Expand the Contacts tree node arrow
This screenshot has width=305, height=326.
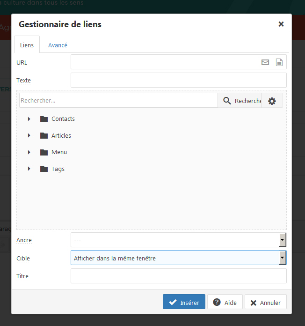point(29,119)
